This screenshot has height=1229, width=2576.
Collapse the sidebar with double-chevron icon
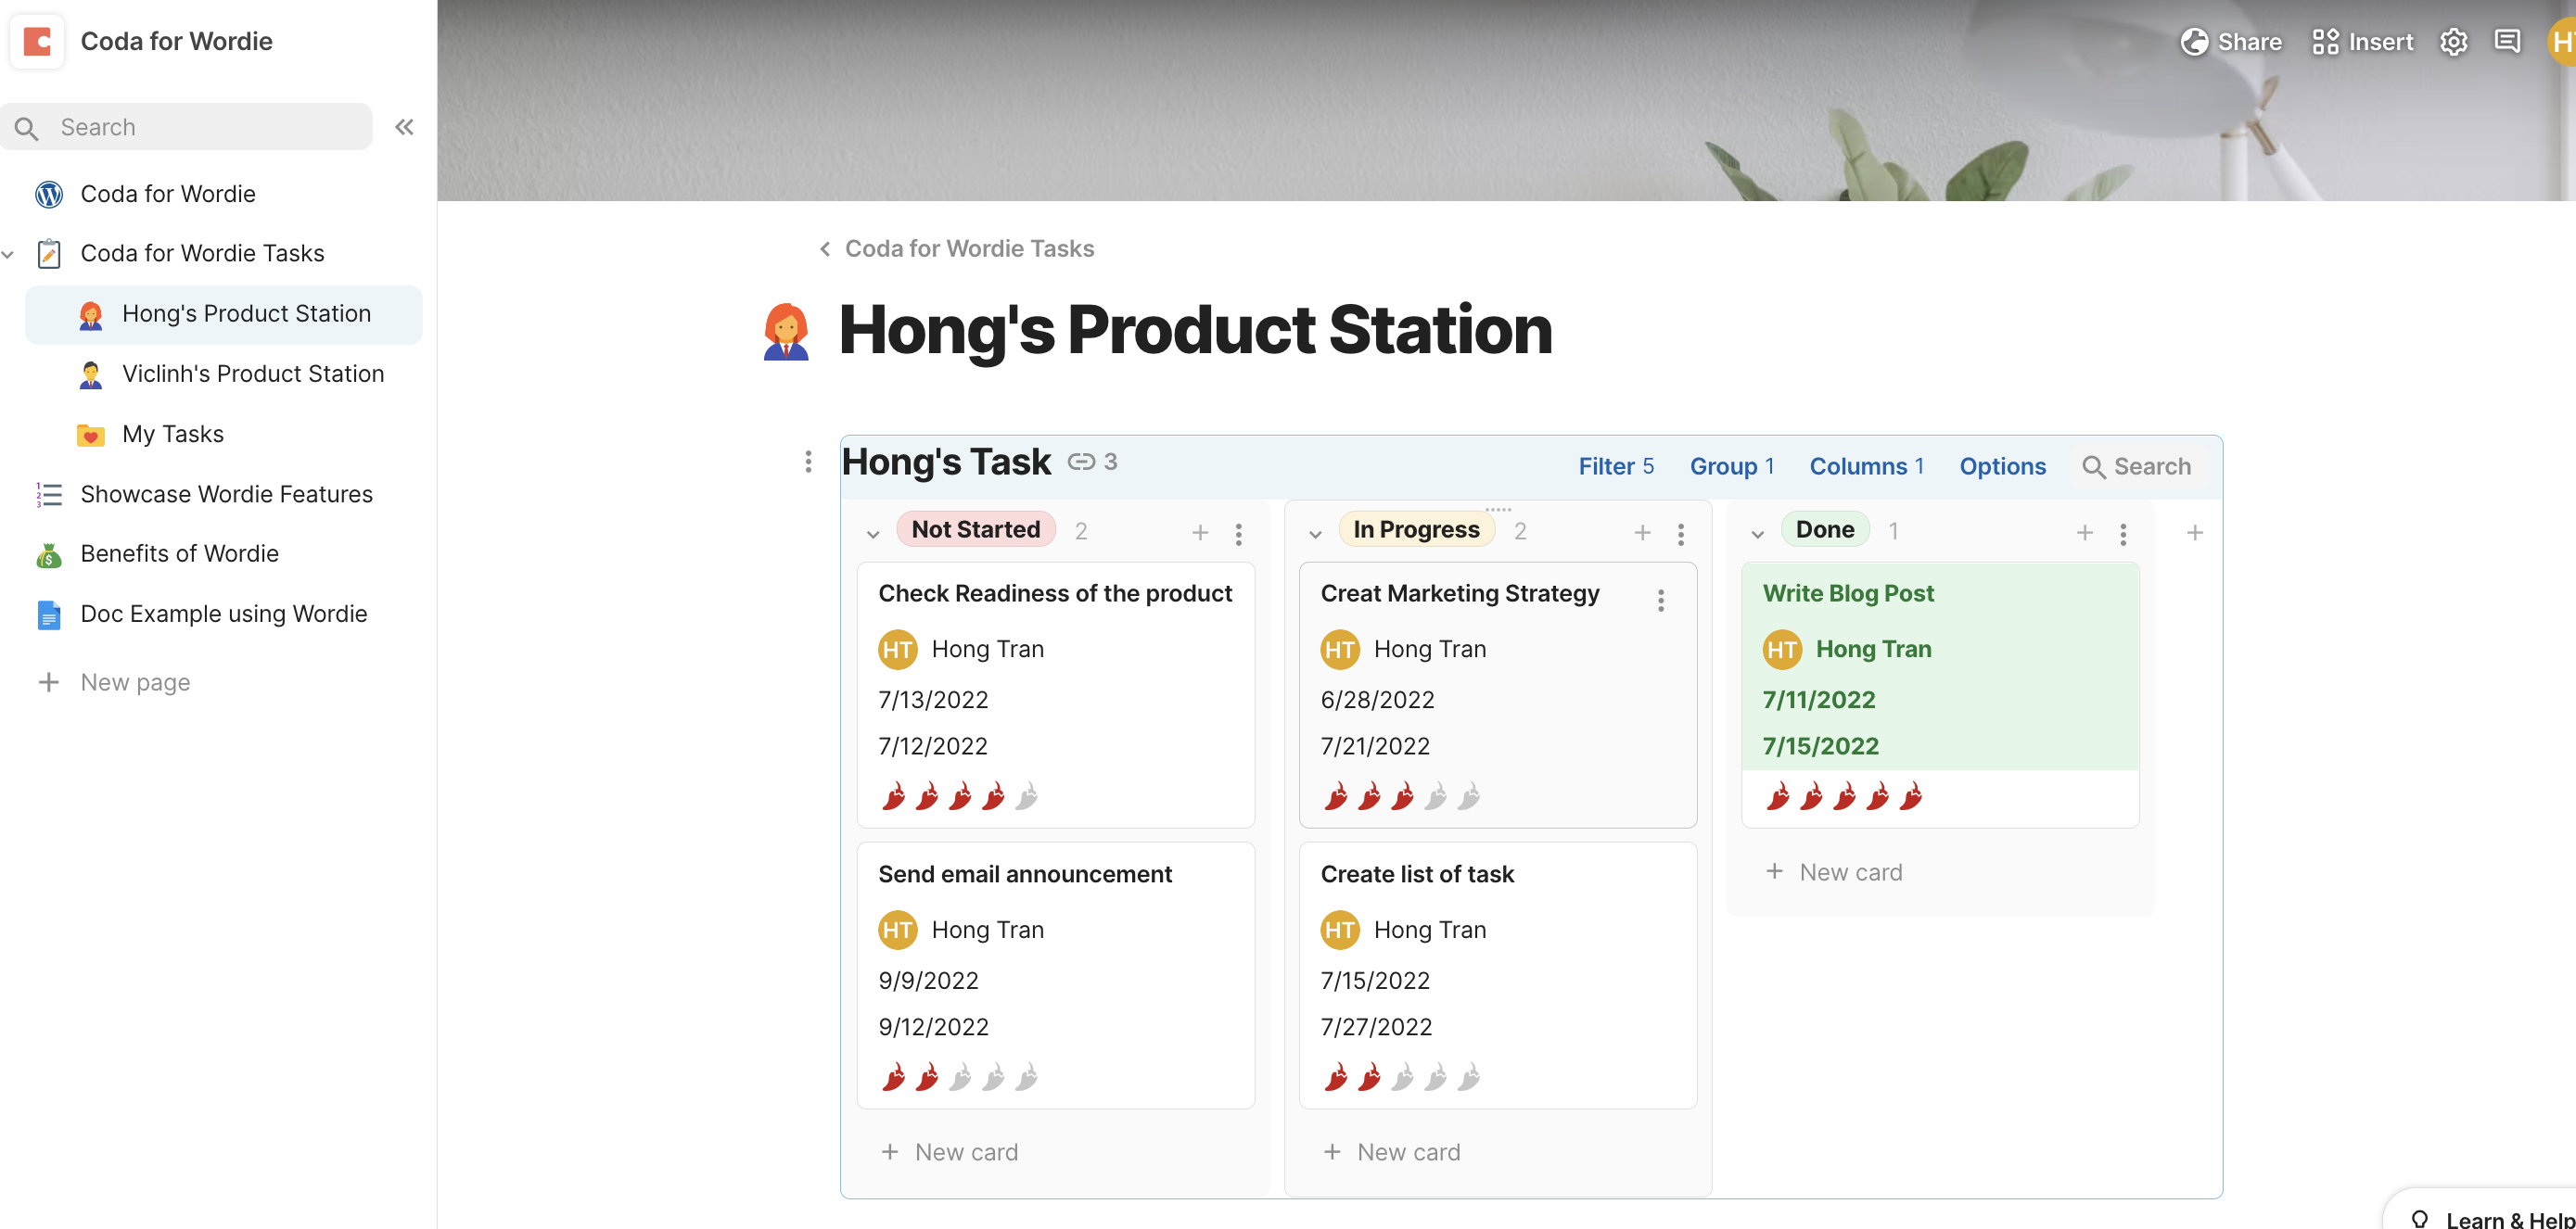pyautogui.click(x=404, y=127)
